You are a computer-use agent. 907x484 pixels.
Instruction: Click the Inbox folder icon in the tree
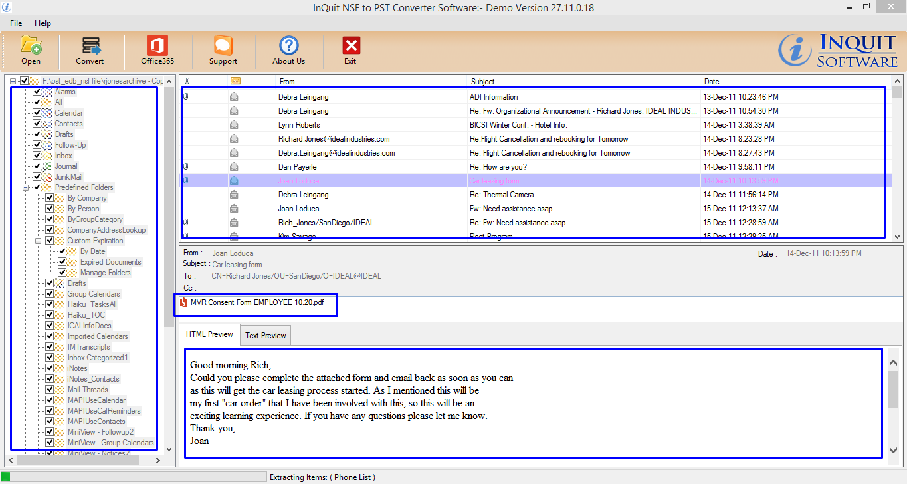pyautogui.click(x=47, y=156)
